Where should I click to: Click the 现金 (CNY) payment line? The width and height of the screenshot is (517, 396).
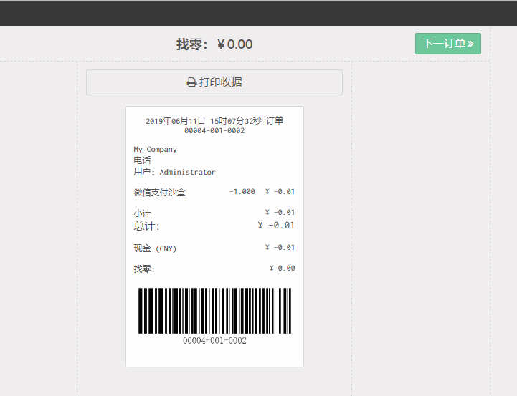(155, 248)
